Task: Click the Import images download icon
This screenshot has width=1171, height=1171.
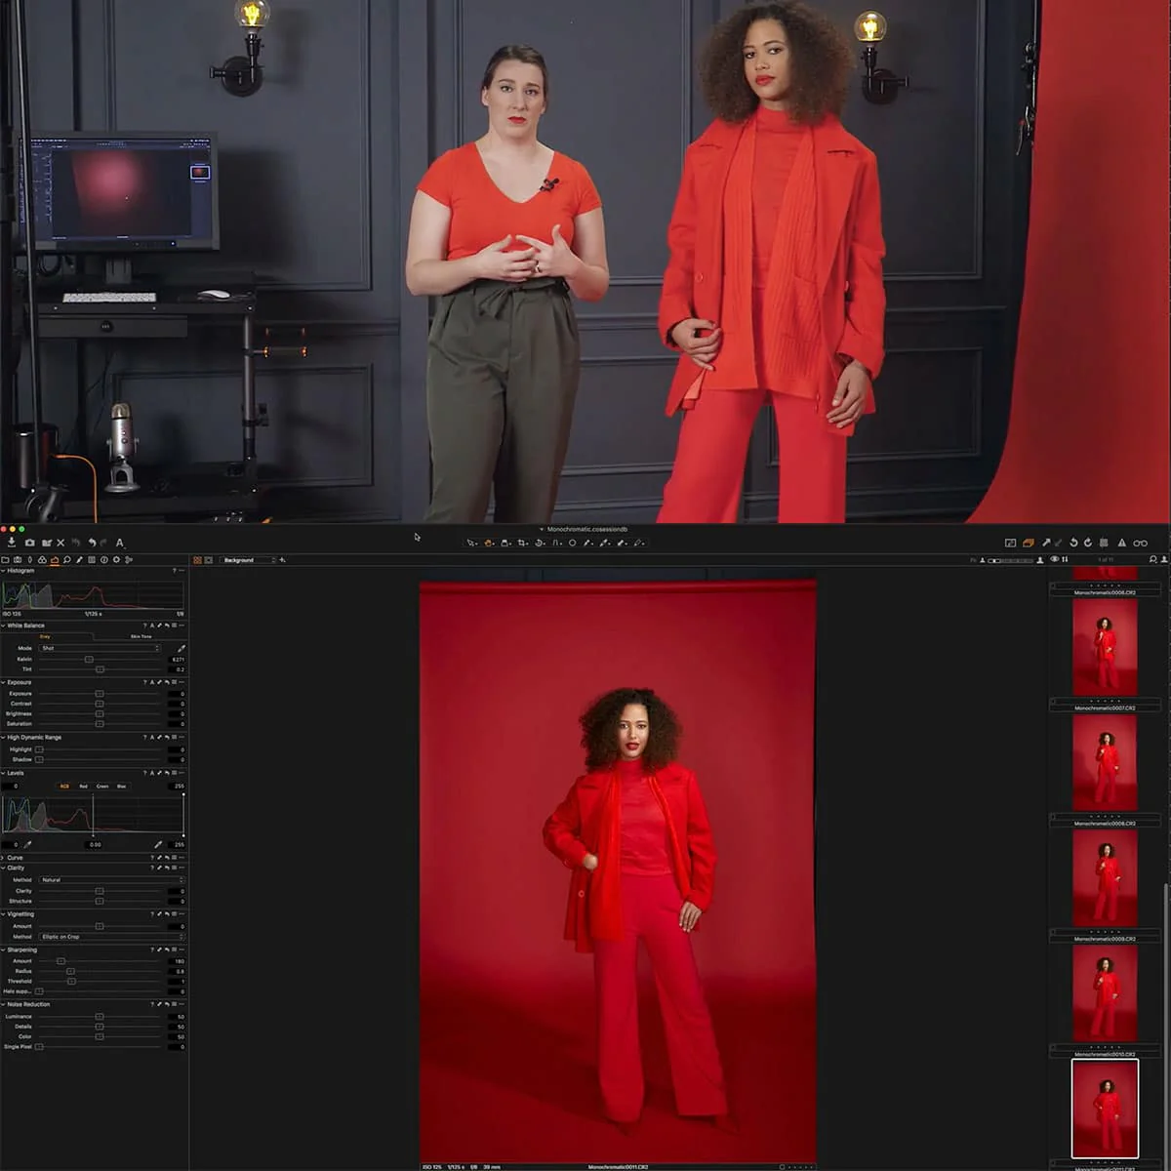Action: [12, 543]
